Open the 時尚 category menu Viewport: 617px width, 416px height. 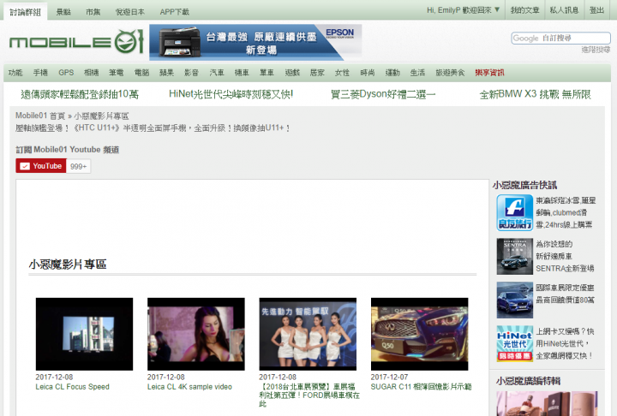pyautogui.click(x=368, y=73)
